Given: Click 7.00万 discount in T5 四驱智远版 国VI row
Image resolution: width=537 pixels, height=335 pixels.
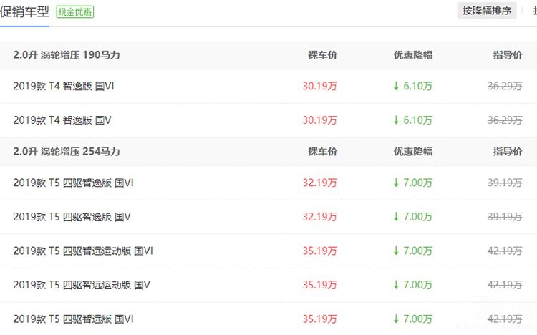Looking at the screenshot, I should [412, 319].
